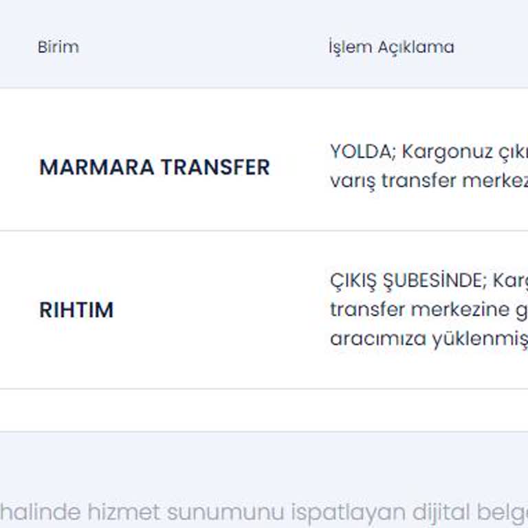Click the Birim column header

(x=58, y=47)
